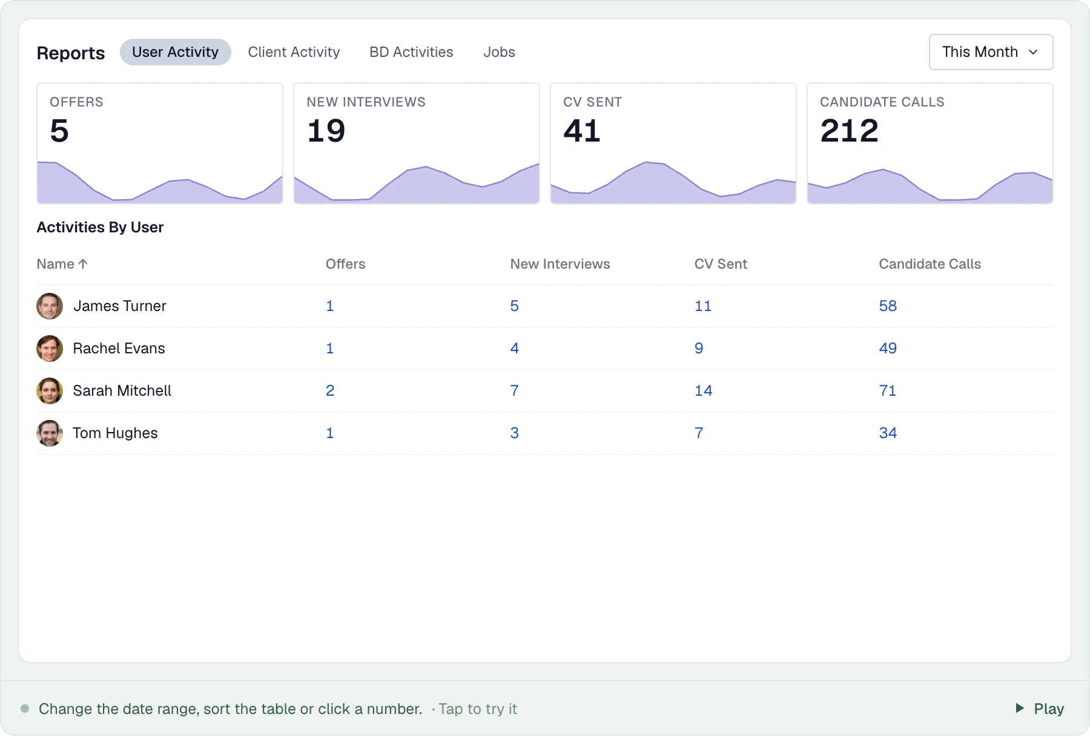Open Tom Hughes's New Interviews count 3
Viewport: 1090px width, 737px height.
point(514,433)
